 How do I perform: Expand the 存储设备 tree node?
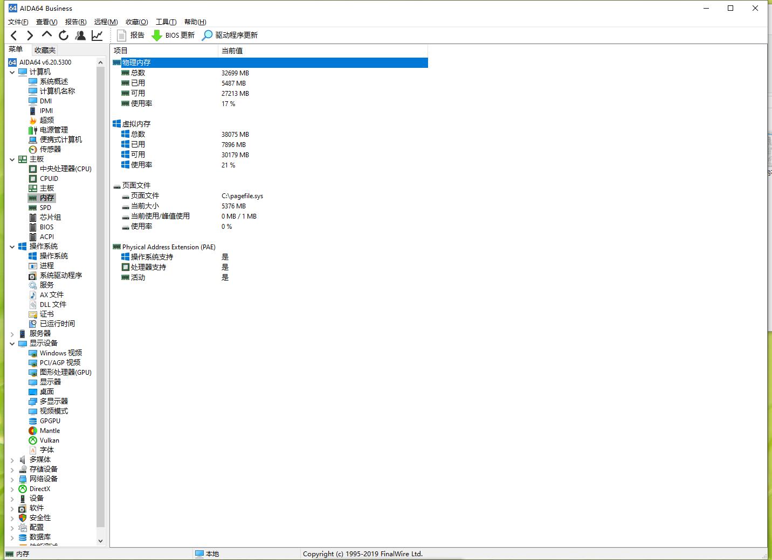point(12,470)
